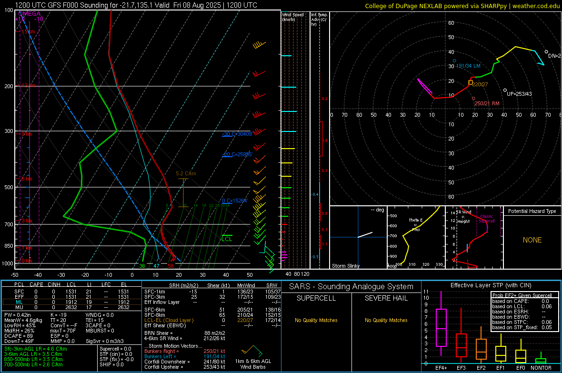Screen dimensions: 562x373
Task: Click the 1km & 6km AGL Wind Barbs diagram
Action: (x=253, y=357)
